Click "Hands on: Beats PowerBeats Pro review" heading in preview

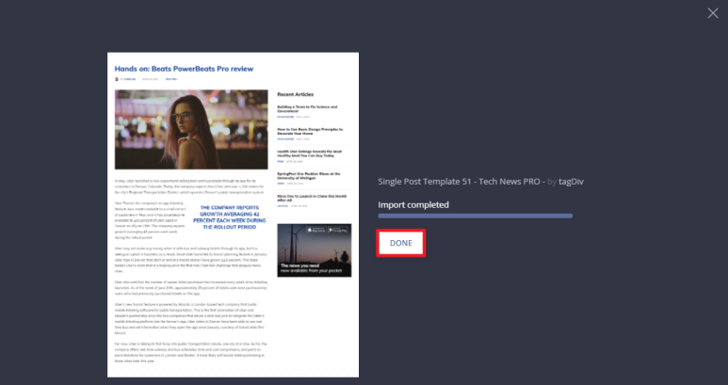184,69
